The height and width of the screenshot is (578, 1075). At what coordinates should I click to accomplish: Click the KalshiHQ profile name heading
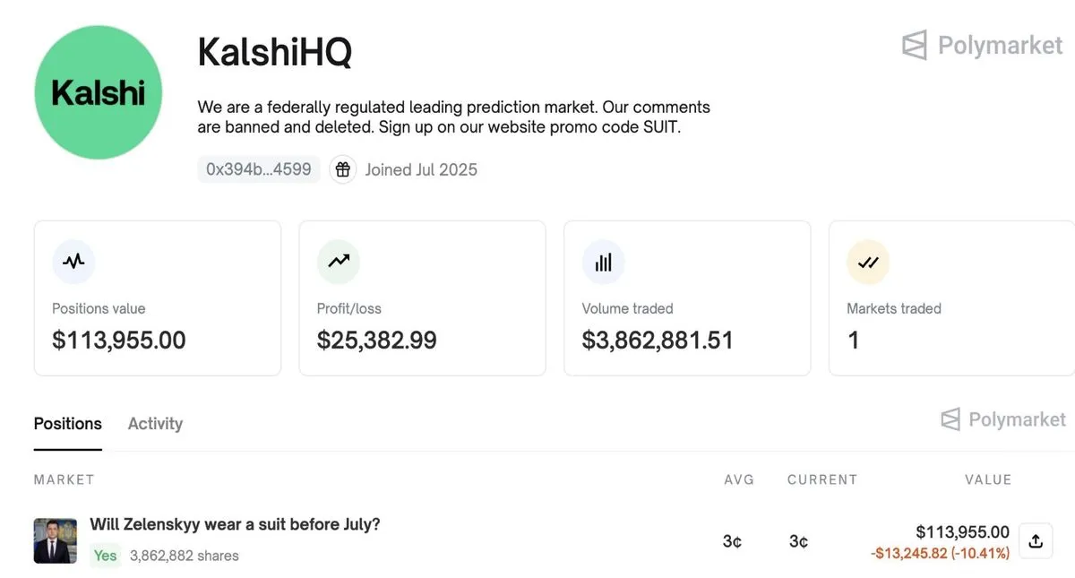(274, 53)
